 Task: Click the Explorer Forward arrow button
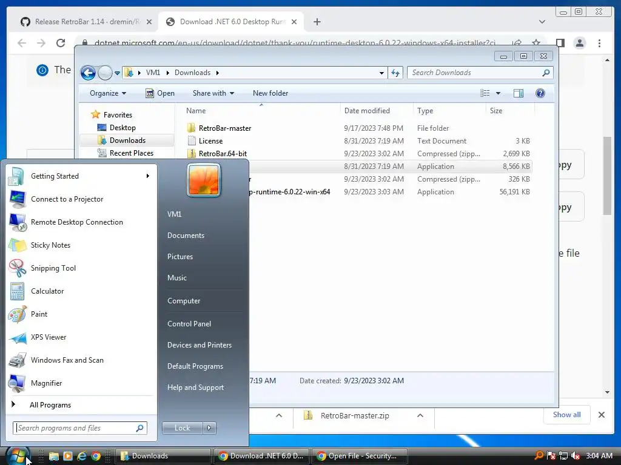pos(105,73)
